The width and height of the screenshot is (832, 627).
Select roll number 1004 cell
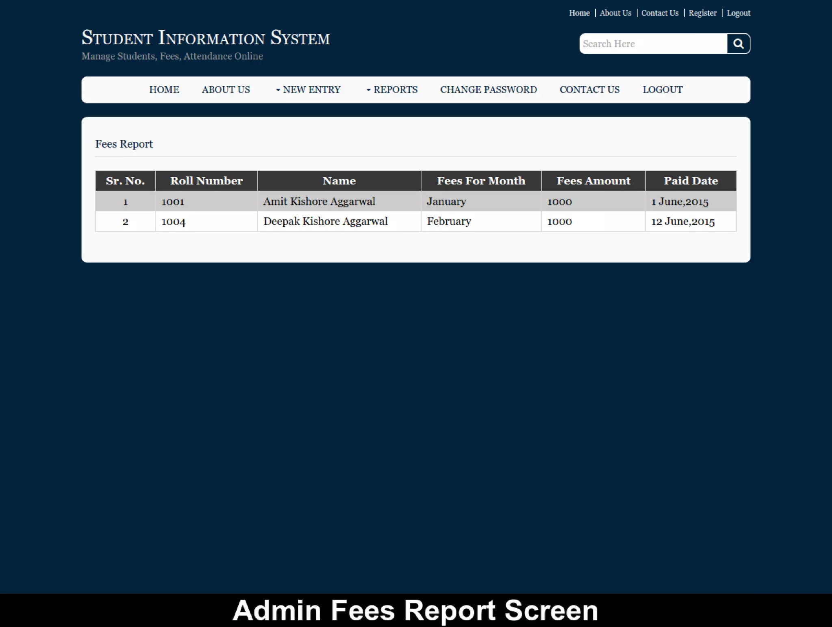point(206,221)
